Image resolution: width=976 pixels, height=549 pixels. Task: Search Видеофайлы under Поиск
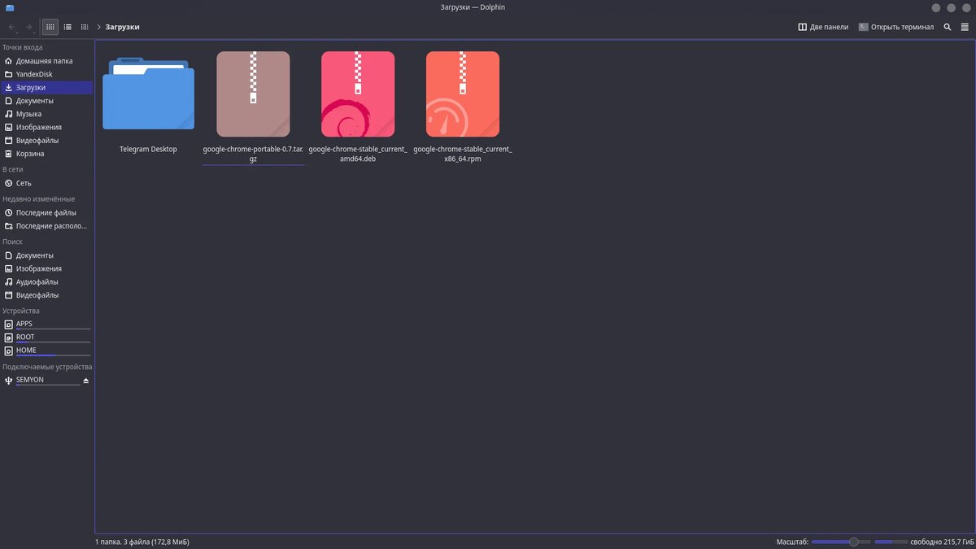coord(47,295)
